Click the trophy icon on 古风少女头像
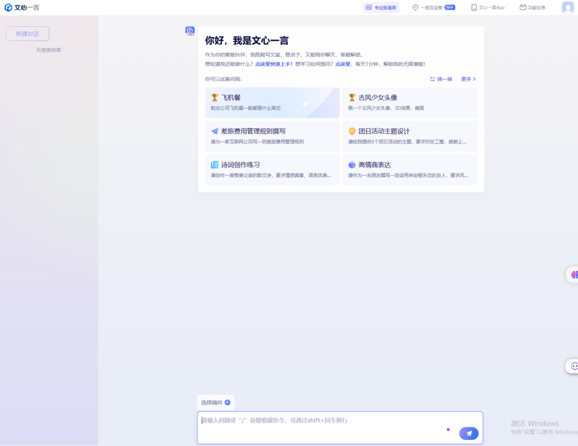The width and height of the screenshot is (578, 446). click(x=352, y=97)
